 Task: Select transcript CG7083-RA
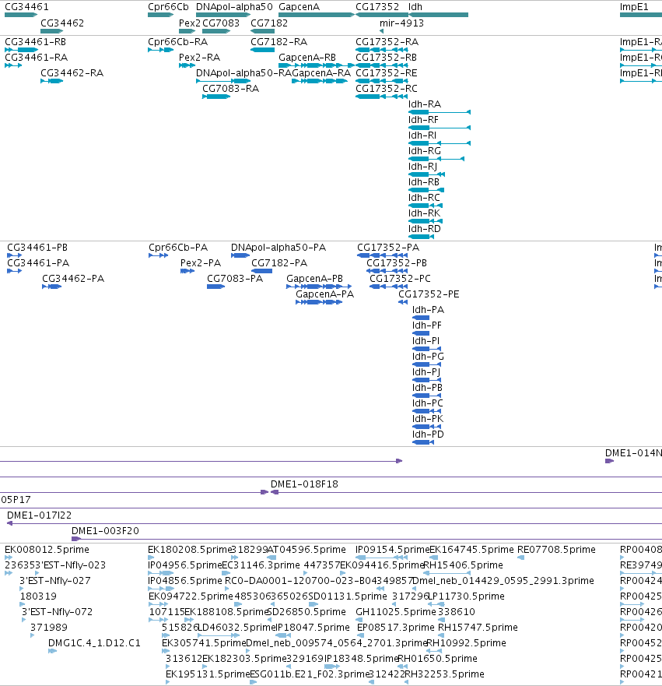(216, 97)
